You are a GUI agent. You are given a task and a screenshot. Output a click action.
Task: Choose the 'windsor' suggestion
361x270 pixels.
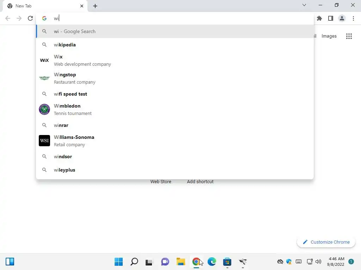(175, 156)
